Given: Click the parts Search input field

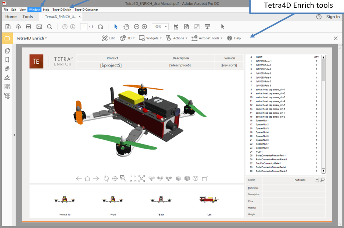Looking at the screenshot, I should (x=277, y=180).
